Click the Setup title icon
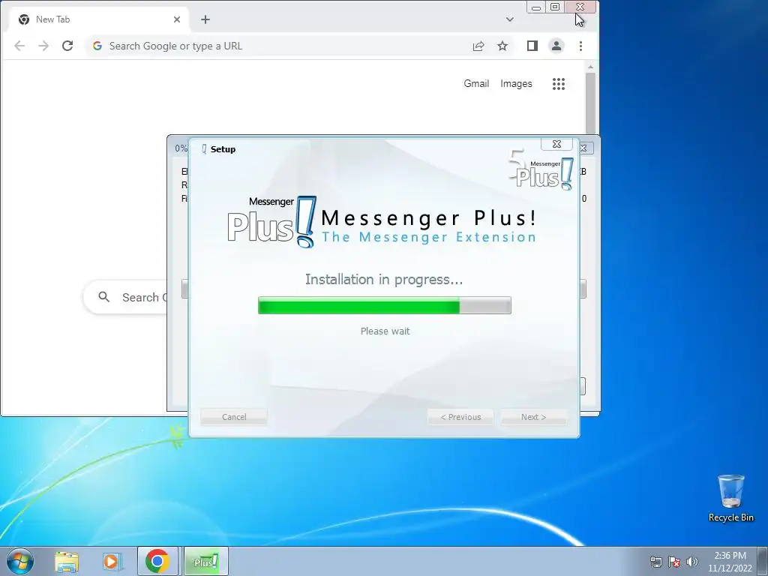Screen dimensions: 768x576 click(204, 149)
